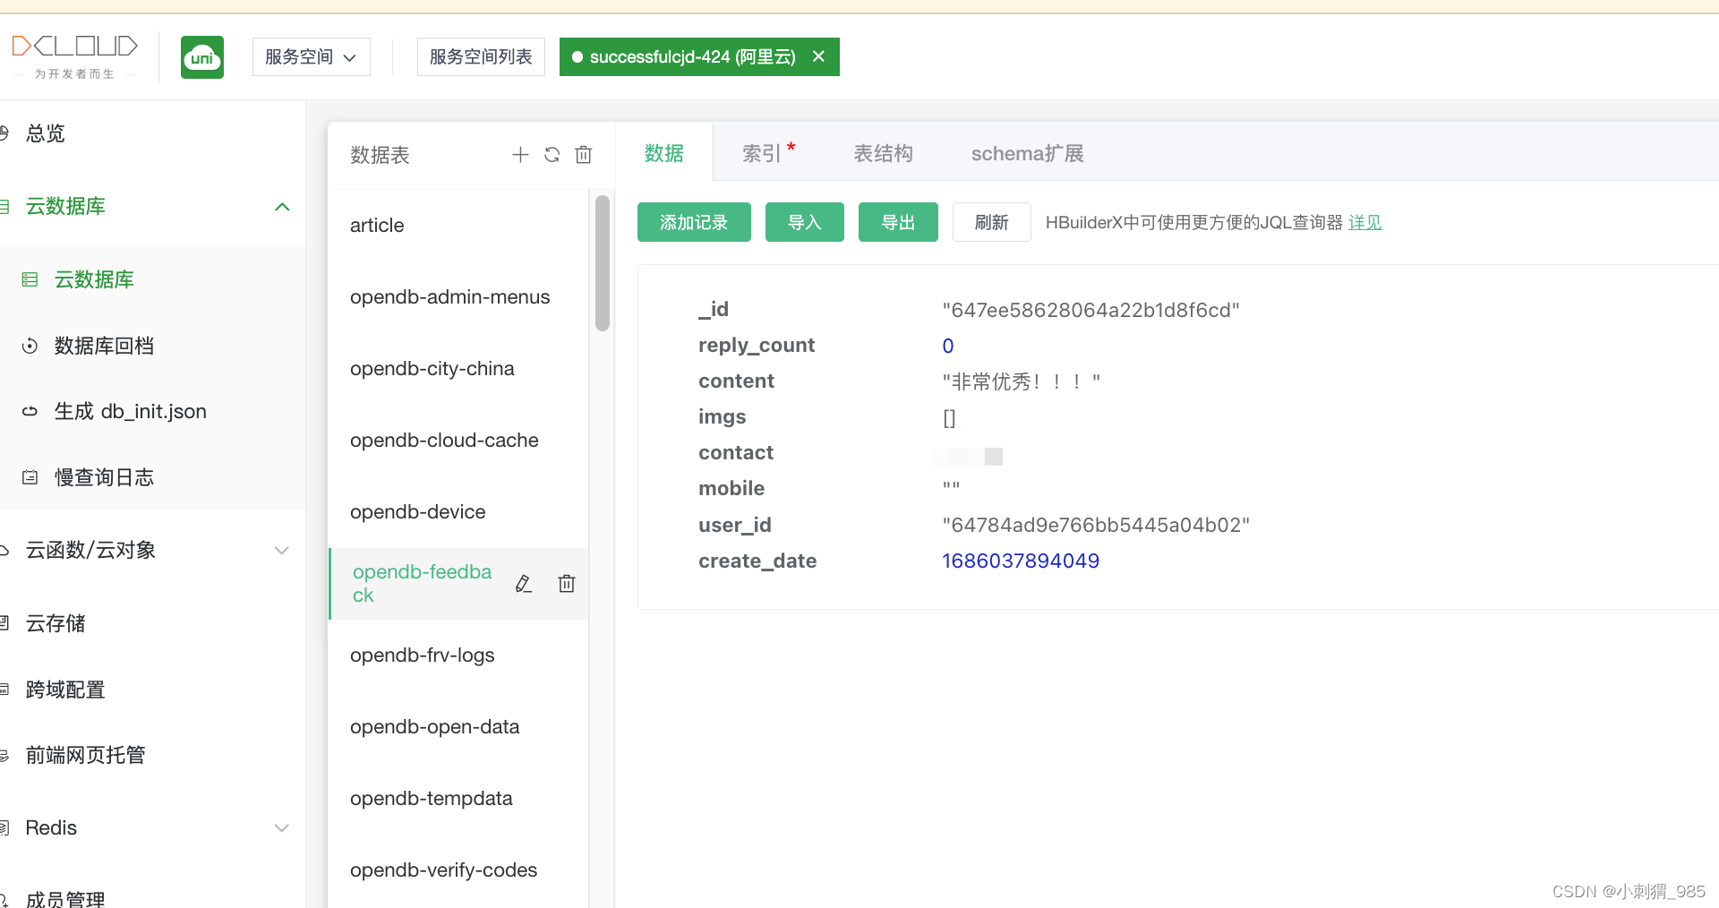Switch to the 数据 tab
The width and height of the screenshot is (1719, 908).
(664, 153)
